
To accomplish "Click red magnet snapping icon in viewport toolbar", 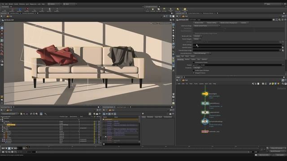I will coord(2,54).
